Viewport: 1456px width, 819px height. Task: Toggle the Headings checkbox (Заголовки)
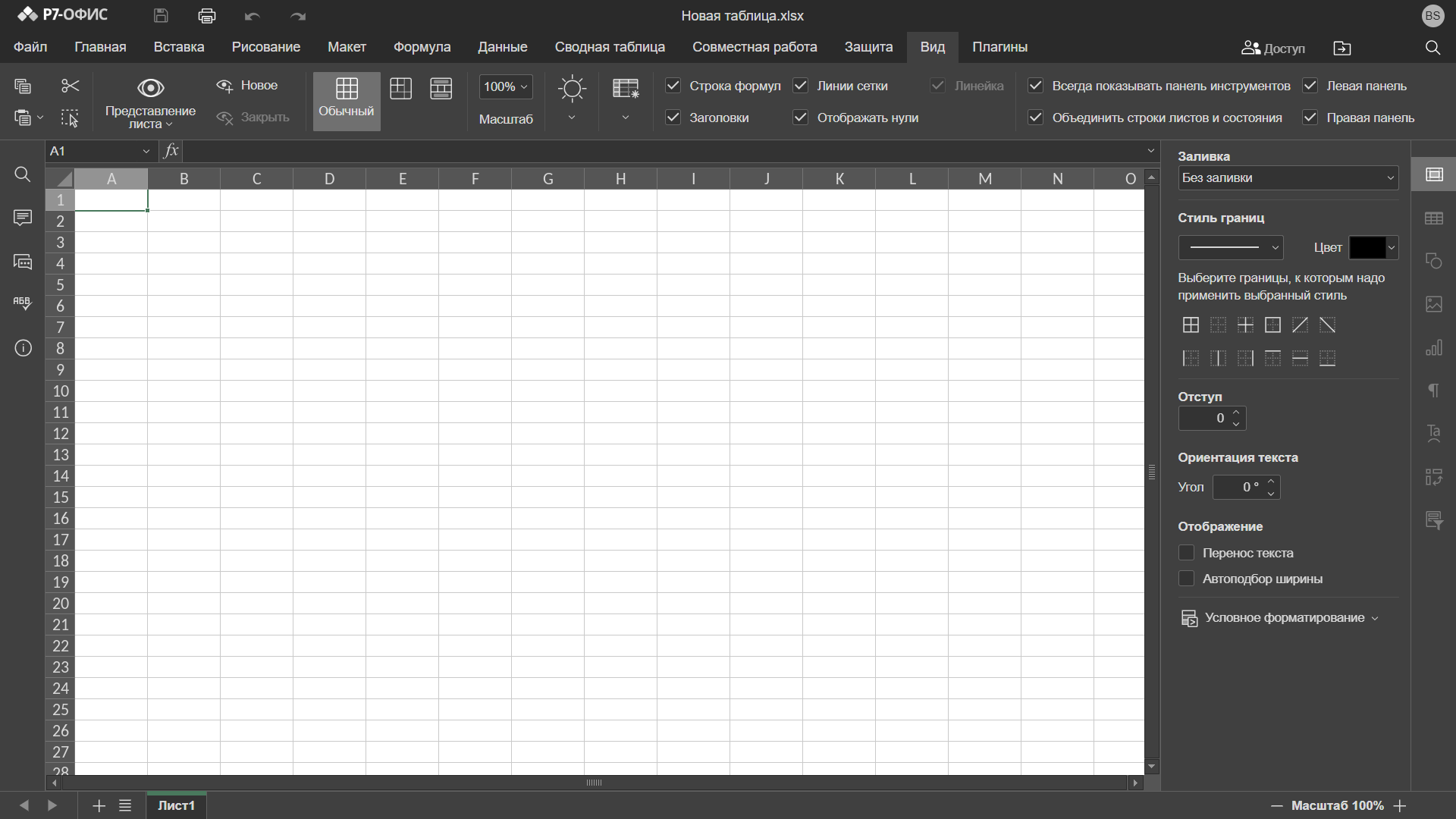pos(673,118)
